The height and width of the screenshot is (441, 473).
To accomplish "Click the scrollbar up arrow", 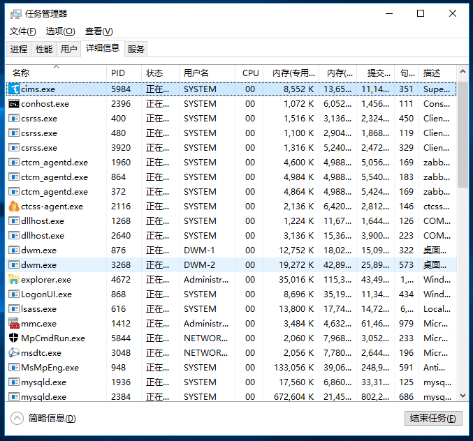I will [x=463, y=72].
